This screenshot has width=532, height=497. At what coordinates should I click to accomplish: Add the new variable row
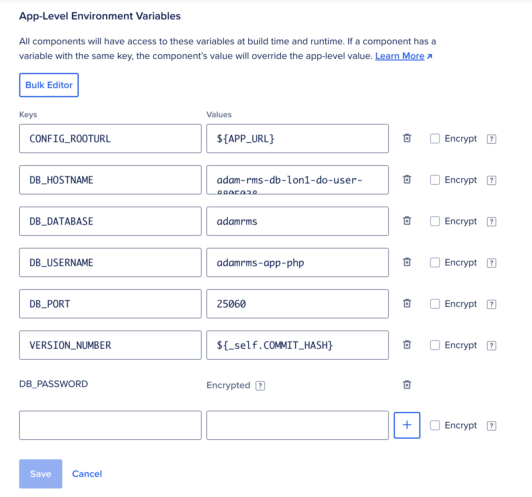click(x=407, y=425)
